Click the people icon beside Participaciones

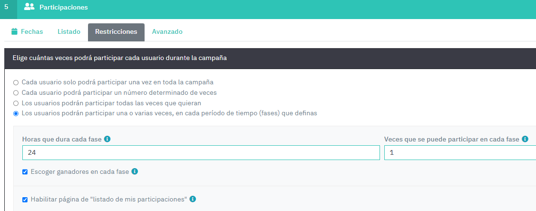click(x=29, y=7)
